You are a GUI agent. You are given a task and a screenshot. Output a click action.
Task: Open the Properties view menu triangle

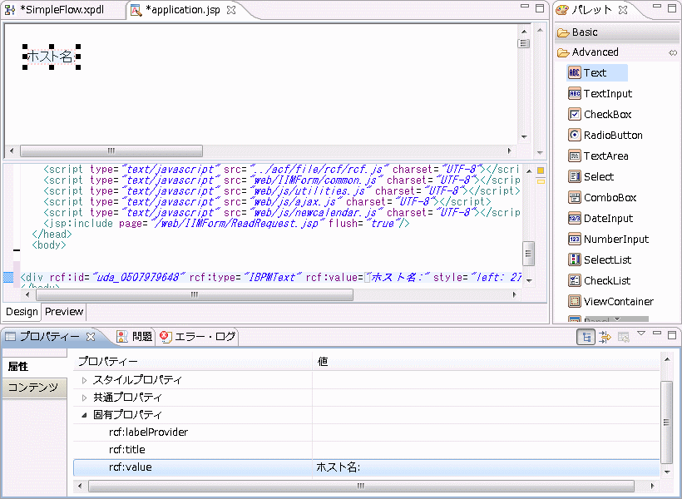[x=641, y=333]
